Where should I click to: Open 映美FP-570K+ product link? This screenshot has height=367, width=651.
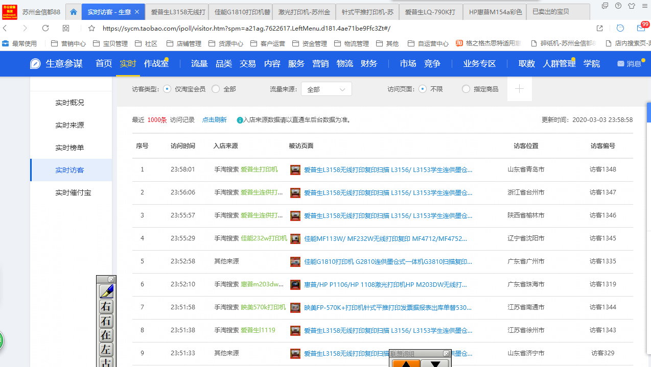388,307
